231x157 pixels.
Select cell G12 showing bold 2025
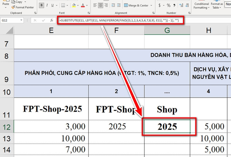point(167,126)
